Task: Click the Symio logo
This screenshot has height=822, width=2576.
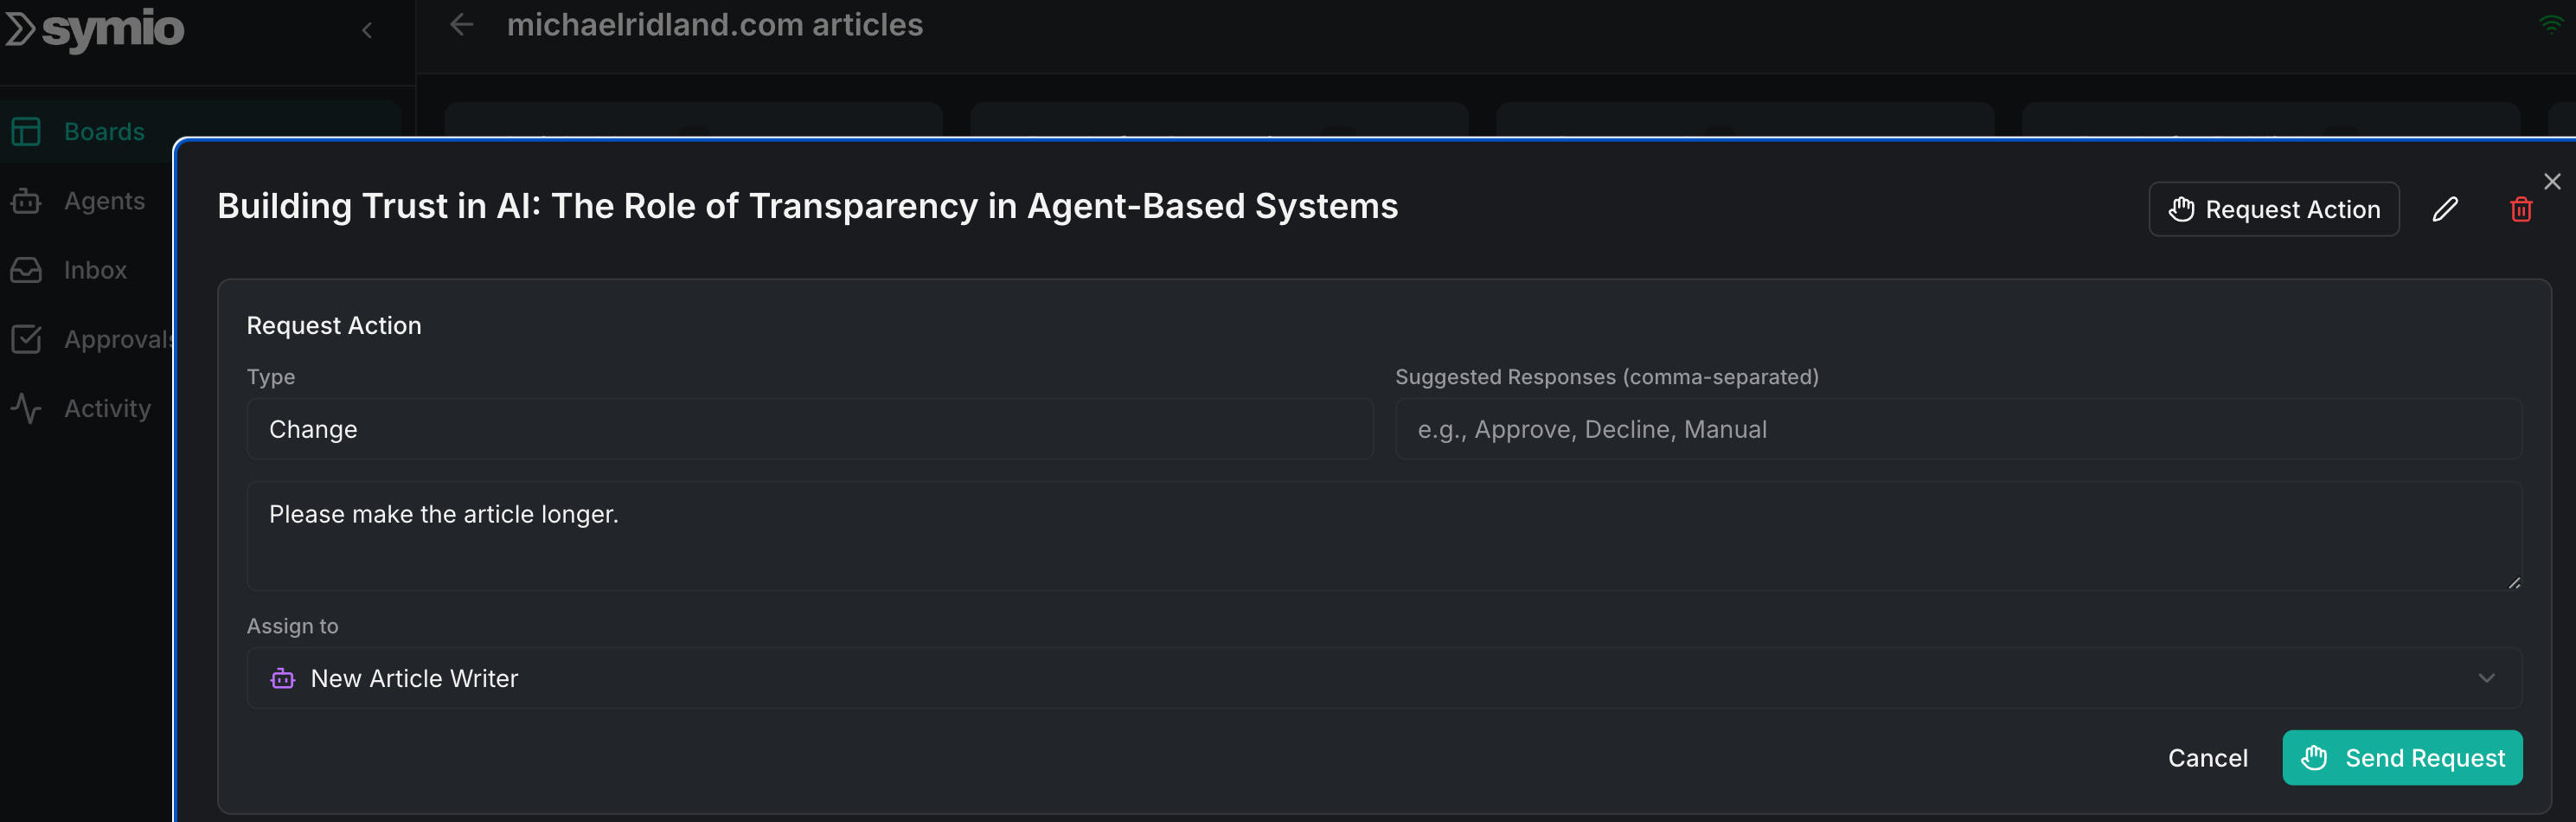Action: 95,29
